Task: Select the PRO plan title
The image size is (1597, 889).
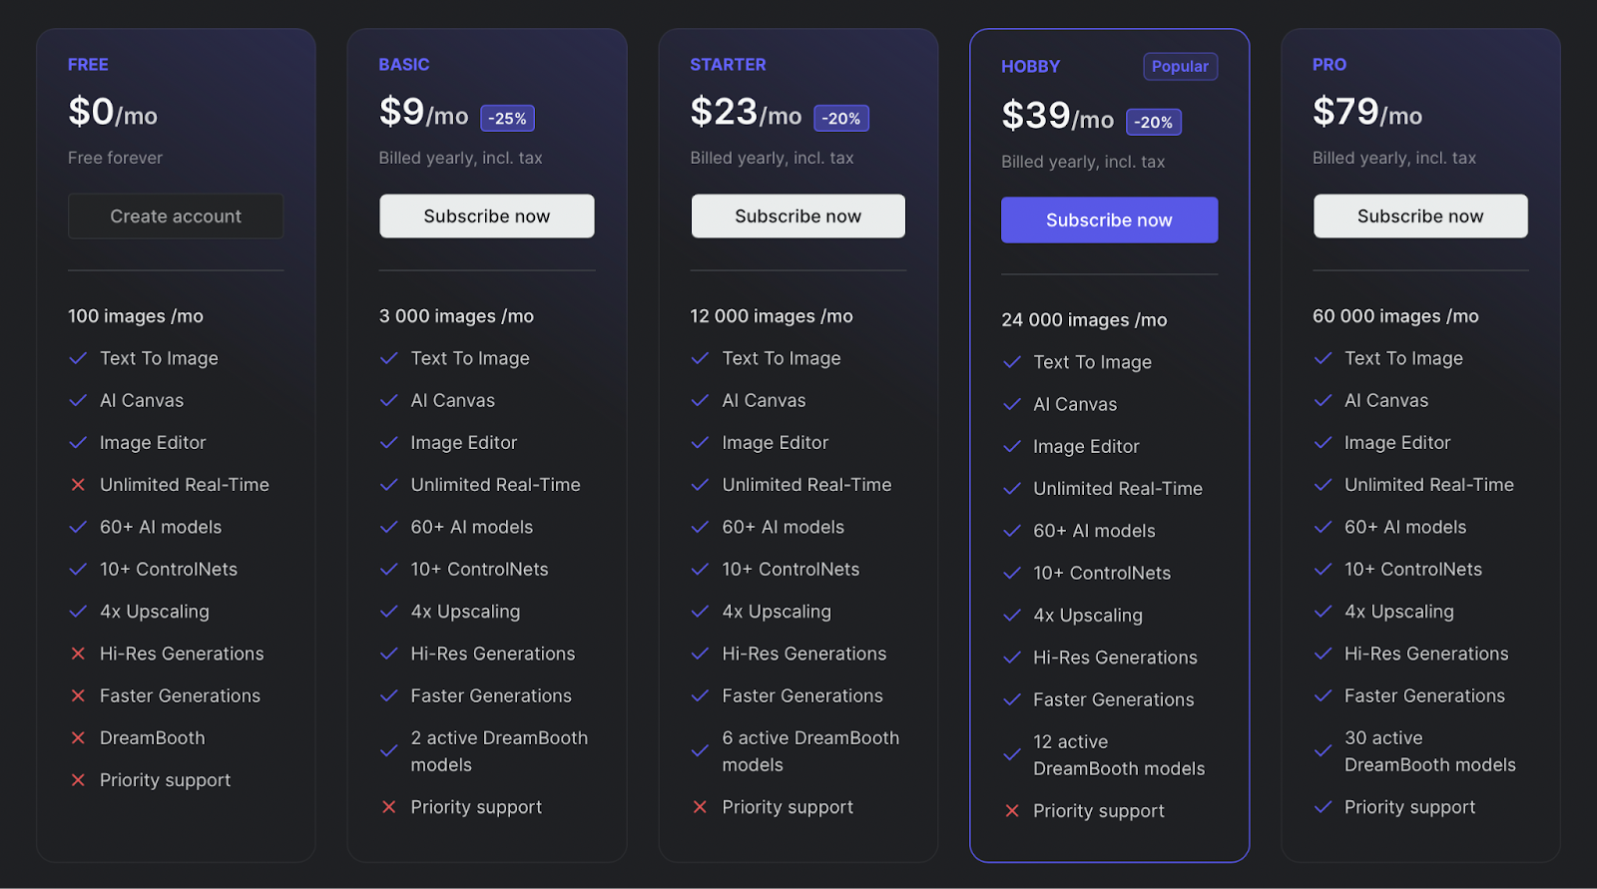Action: tap(1330, 65)
